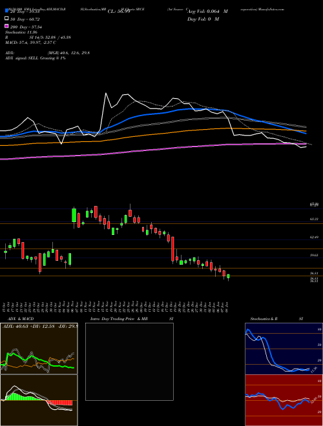Click the (MGR) 40.6, 12.6, 29.8 values
The height and width of the screenshot is (426, 323).
click(x=68, y=53)
